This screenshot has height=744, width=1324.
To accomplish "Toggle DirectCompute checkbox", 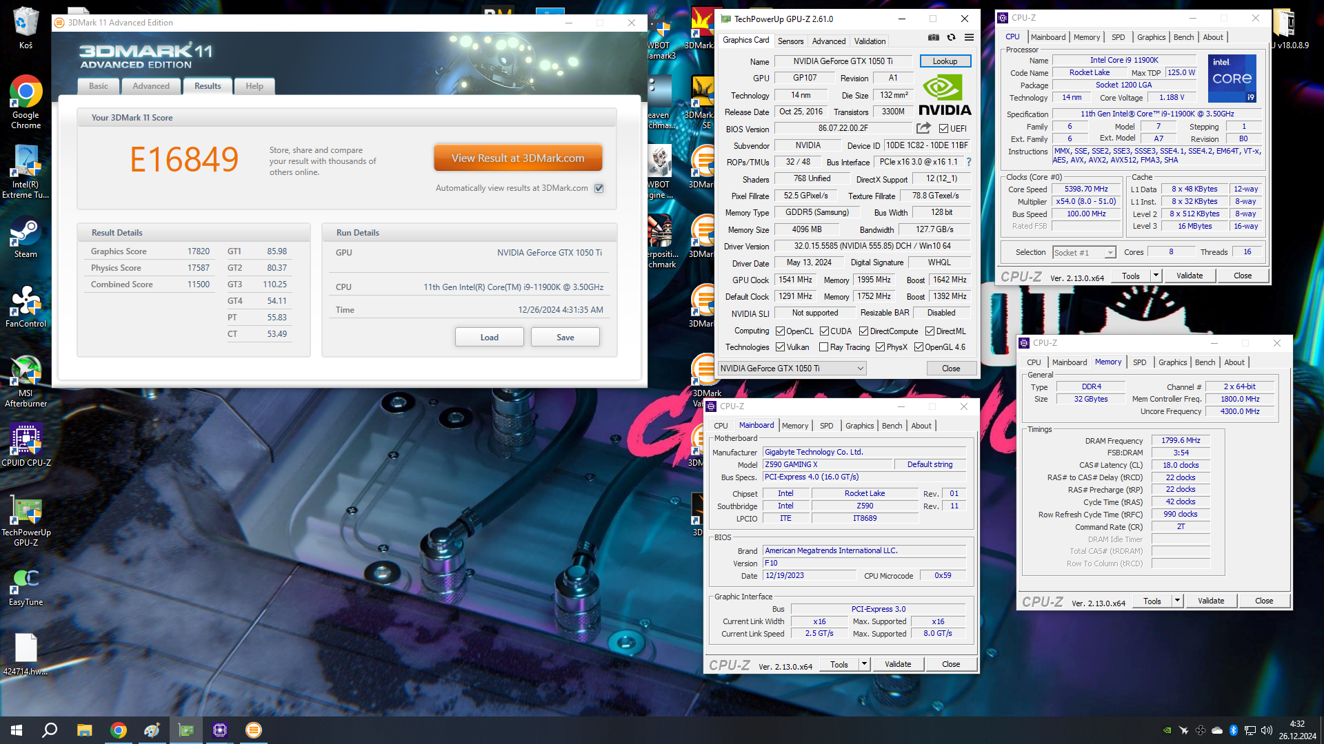I will [863, 331].
